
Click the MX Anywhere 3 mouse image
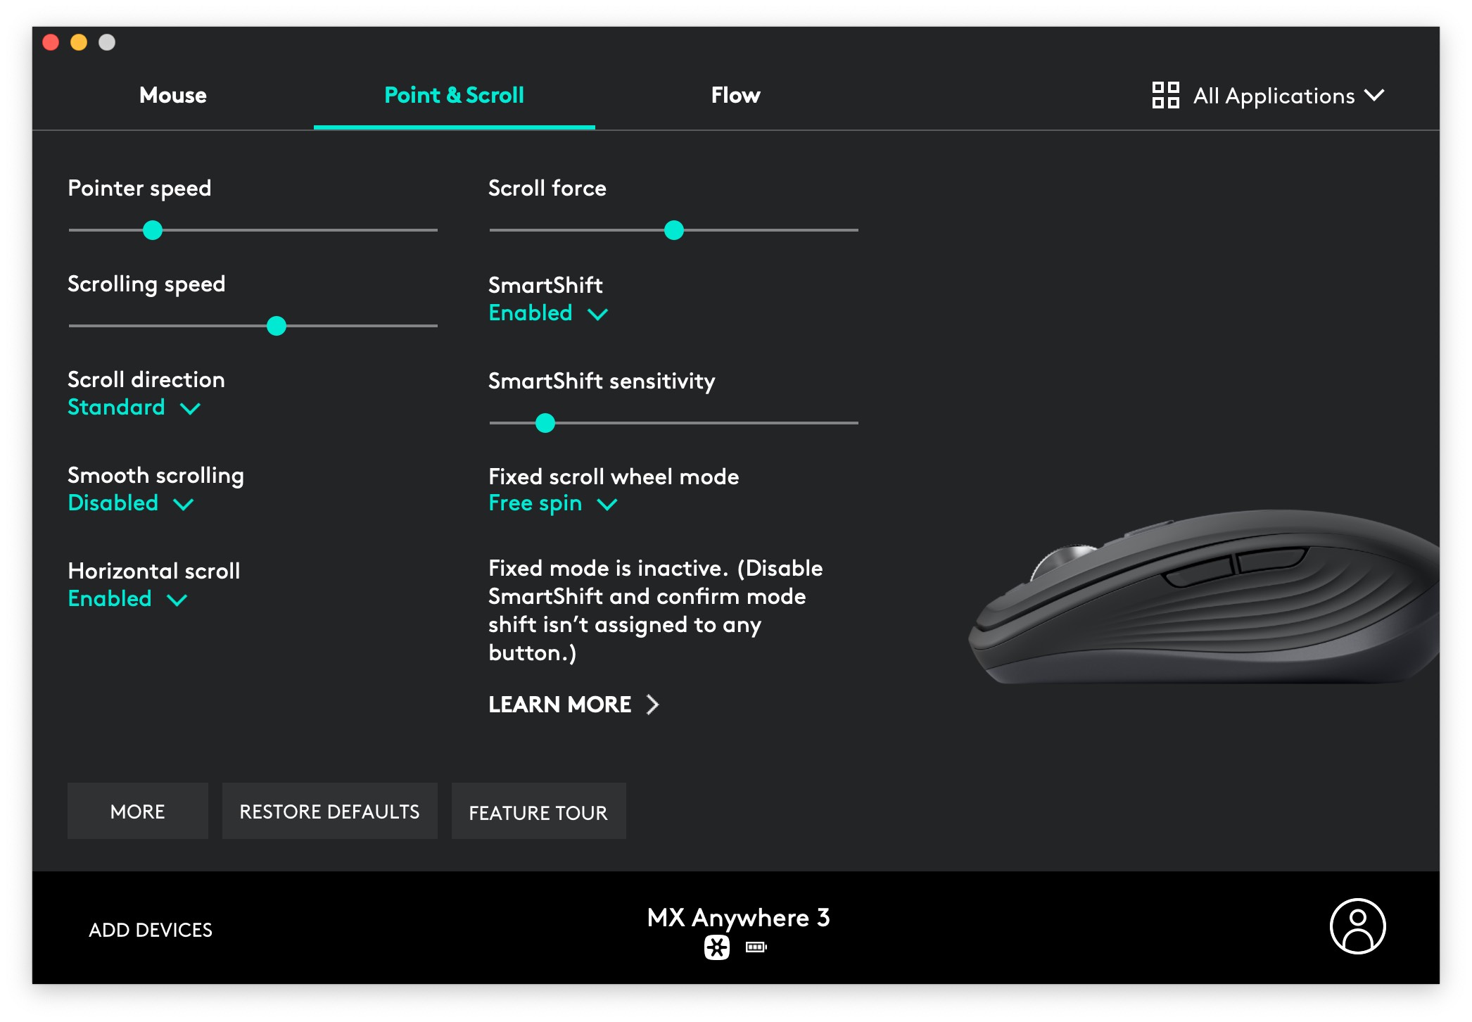[1174, 605]
